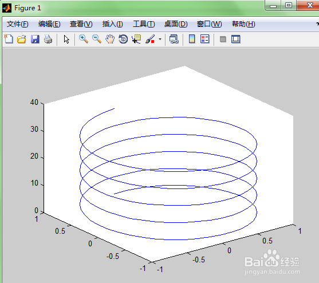Expand the brush color dropdown arrow
This screenshot has height=283, width=319.
tap(160, 40)
